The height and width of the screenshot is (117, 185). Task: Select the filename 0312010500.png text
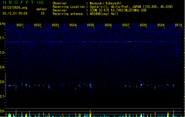coord(15,8)
